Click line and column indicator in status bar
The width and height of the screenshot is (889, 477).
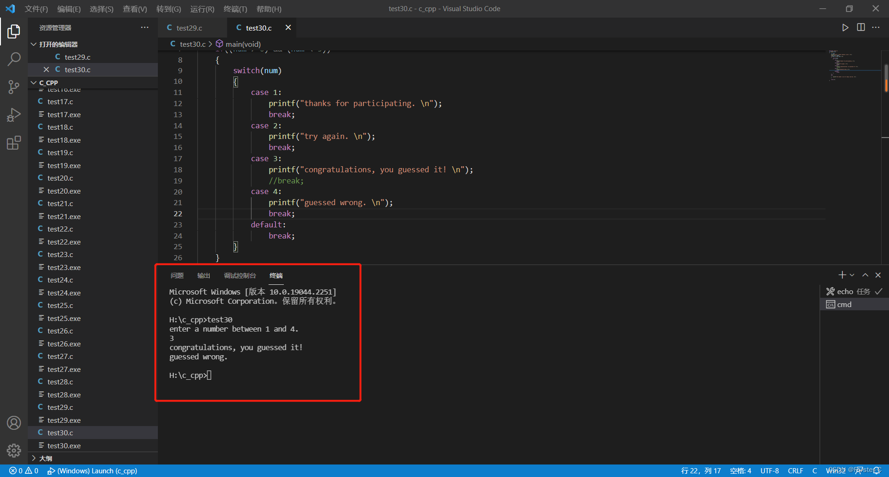701,471
